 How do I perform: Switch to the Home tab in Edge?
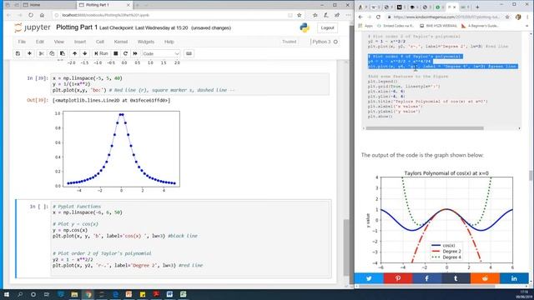[x=35, y=5]
